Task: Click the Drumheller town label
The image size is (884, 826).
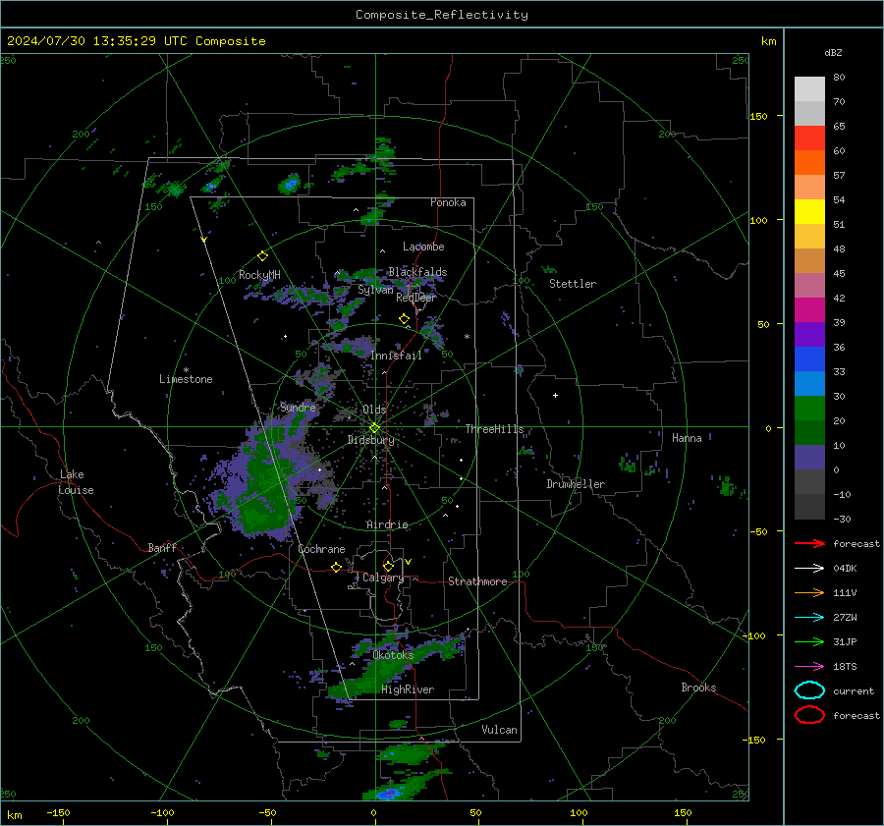Action: click(576, 484)
